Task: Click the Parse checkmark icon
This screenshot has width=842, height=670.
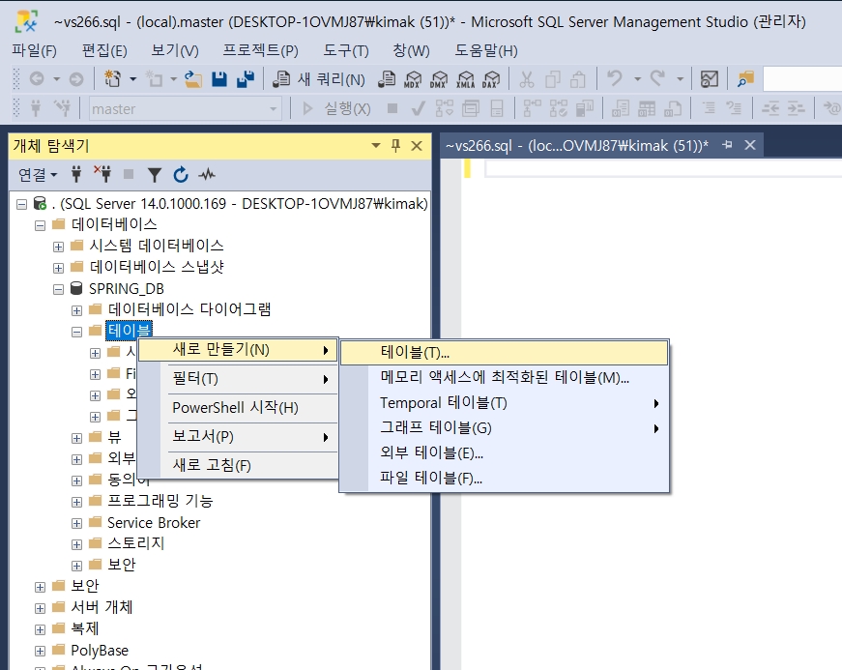Action: pos(418,109)
